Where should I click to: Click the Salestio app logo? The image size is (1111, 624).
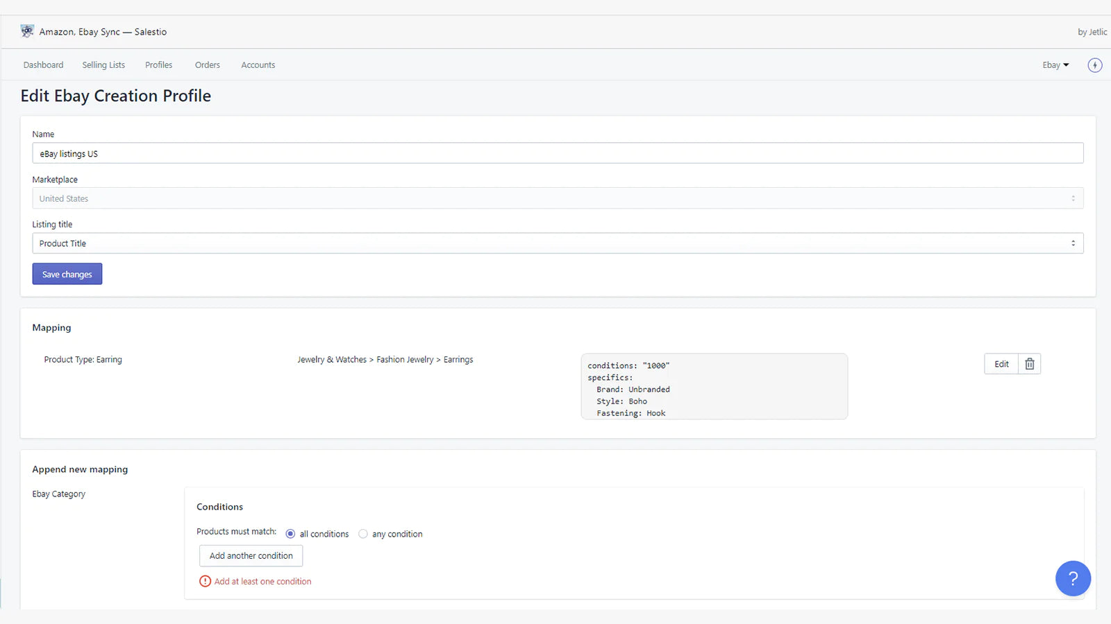[x=27, y=31]
